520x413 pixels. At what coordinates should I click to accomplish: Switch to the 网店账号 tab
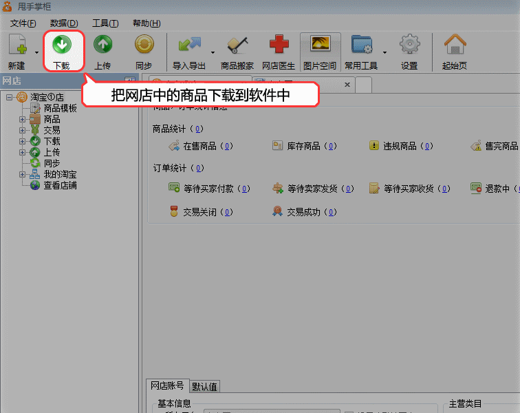(x=167, y=385)
